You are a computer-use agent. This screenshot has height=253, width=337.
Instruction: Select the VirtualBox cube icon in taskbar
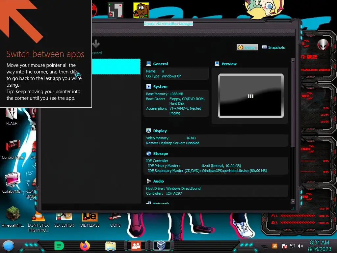pos(161,245)
